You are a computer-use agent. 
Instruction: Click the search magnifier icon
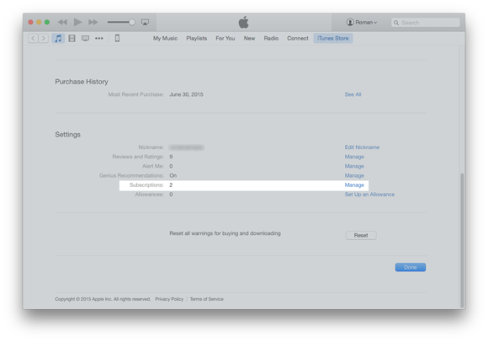pyautogui.click(x=396, y=23)
